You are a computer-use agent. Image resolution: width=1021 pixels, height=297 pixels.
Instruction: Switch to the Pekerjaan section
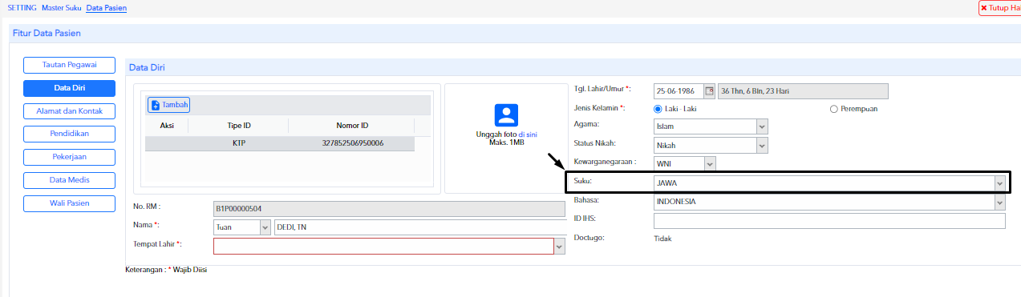(69, 157)
